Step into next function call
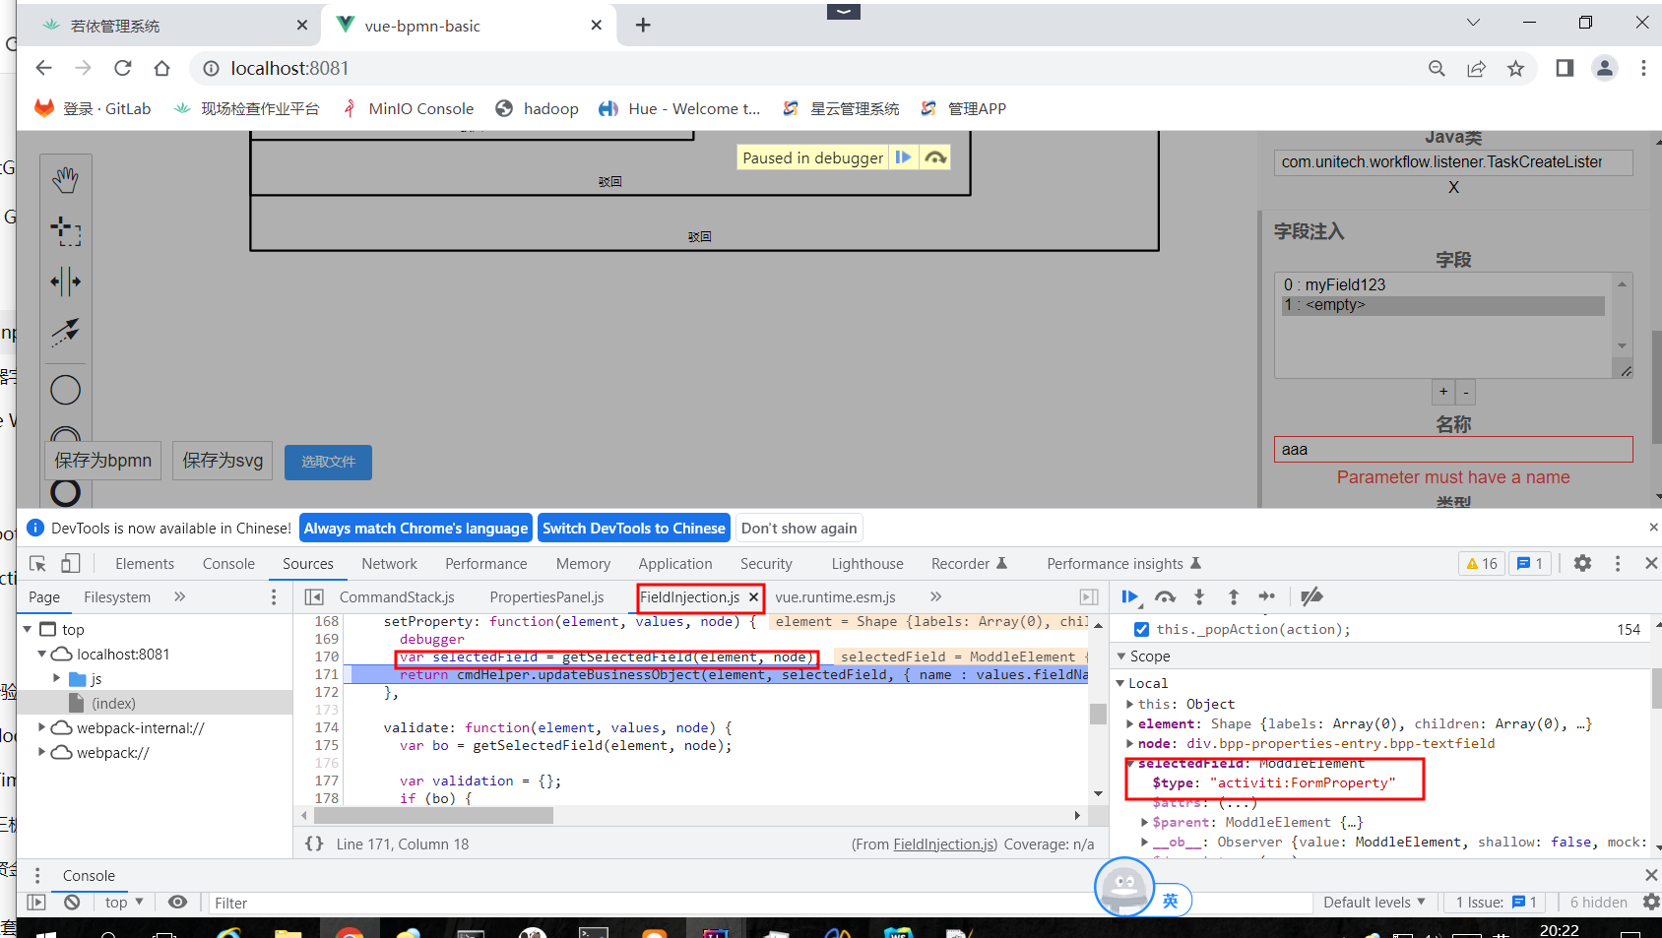The width and height of the screenshot is (1662, 938). point(1199,596)
